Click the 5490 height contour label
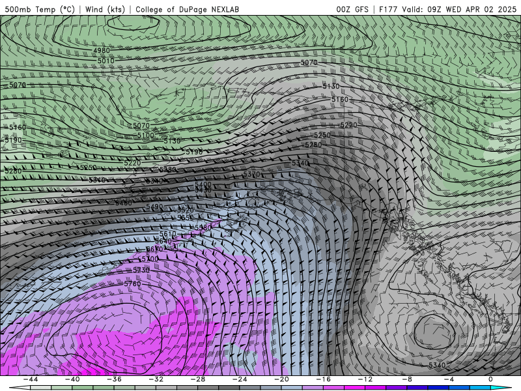This screenshot has width=521, height=391. point(154,207)
